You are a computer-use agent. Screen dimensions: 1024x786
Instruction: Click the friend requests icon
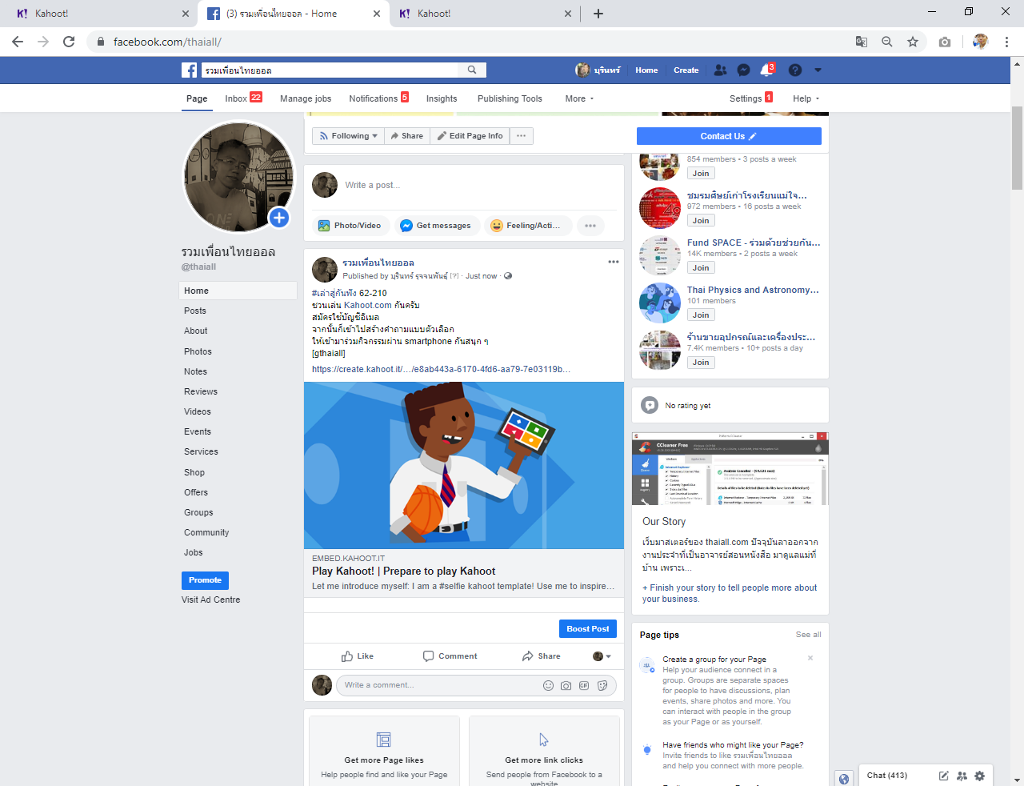pyautogui.click(x=720, y=70)
